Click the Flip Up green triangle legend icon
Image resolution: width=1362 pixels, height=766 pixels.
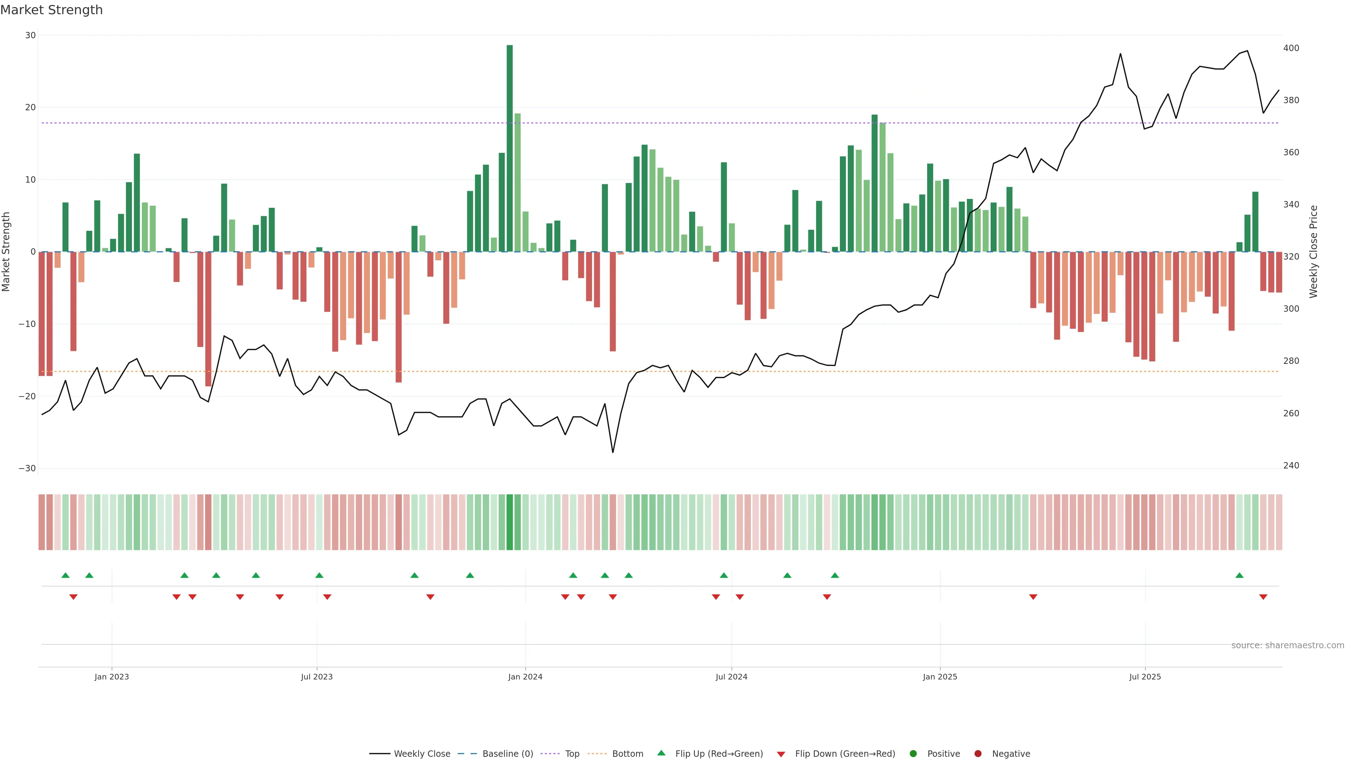coord(661,753)
